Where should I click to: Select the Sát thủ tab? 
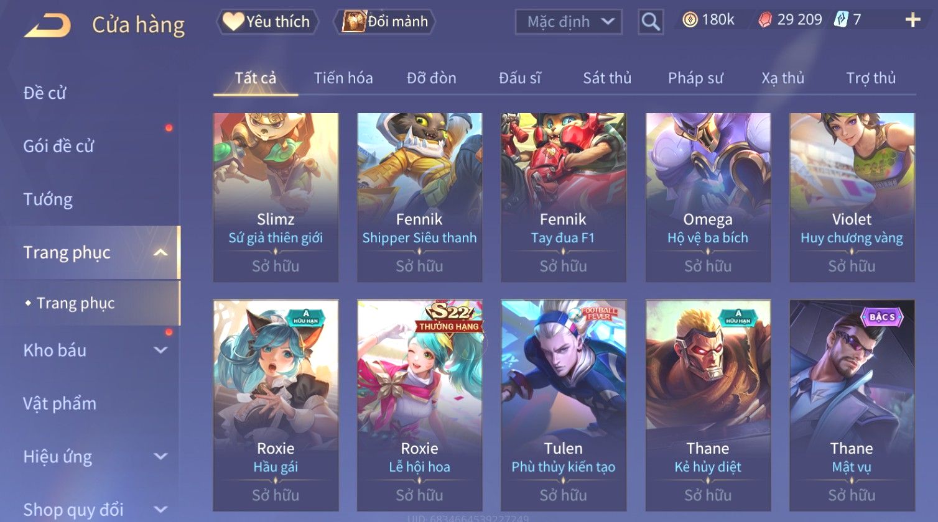click(x=607, y=78)
